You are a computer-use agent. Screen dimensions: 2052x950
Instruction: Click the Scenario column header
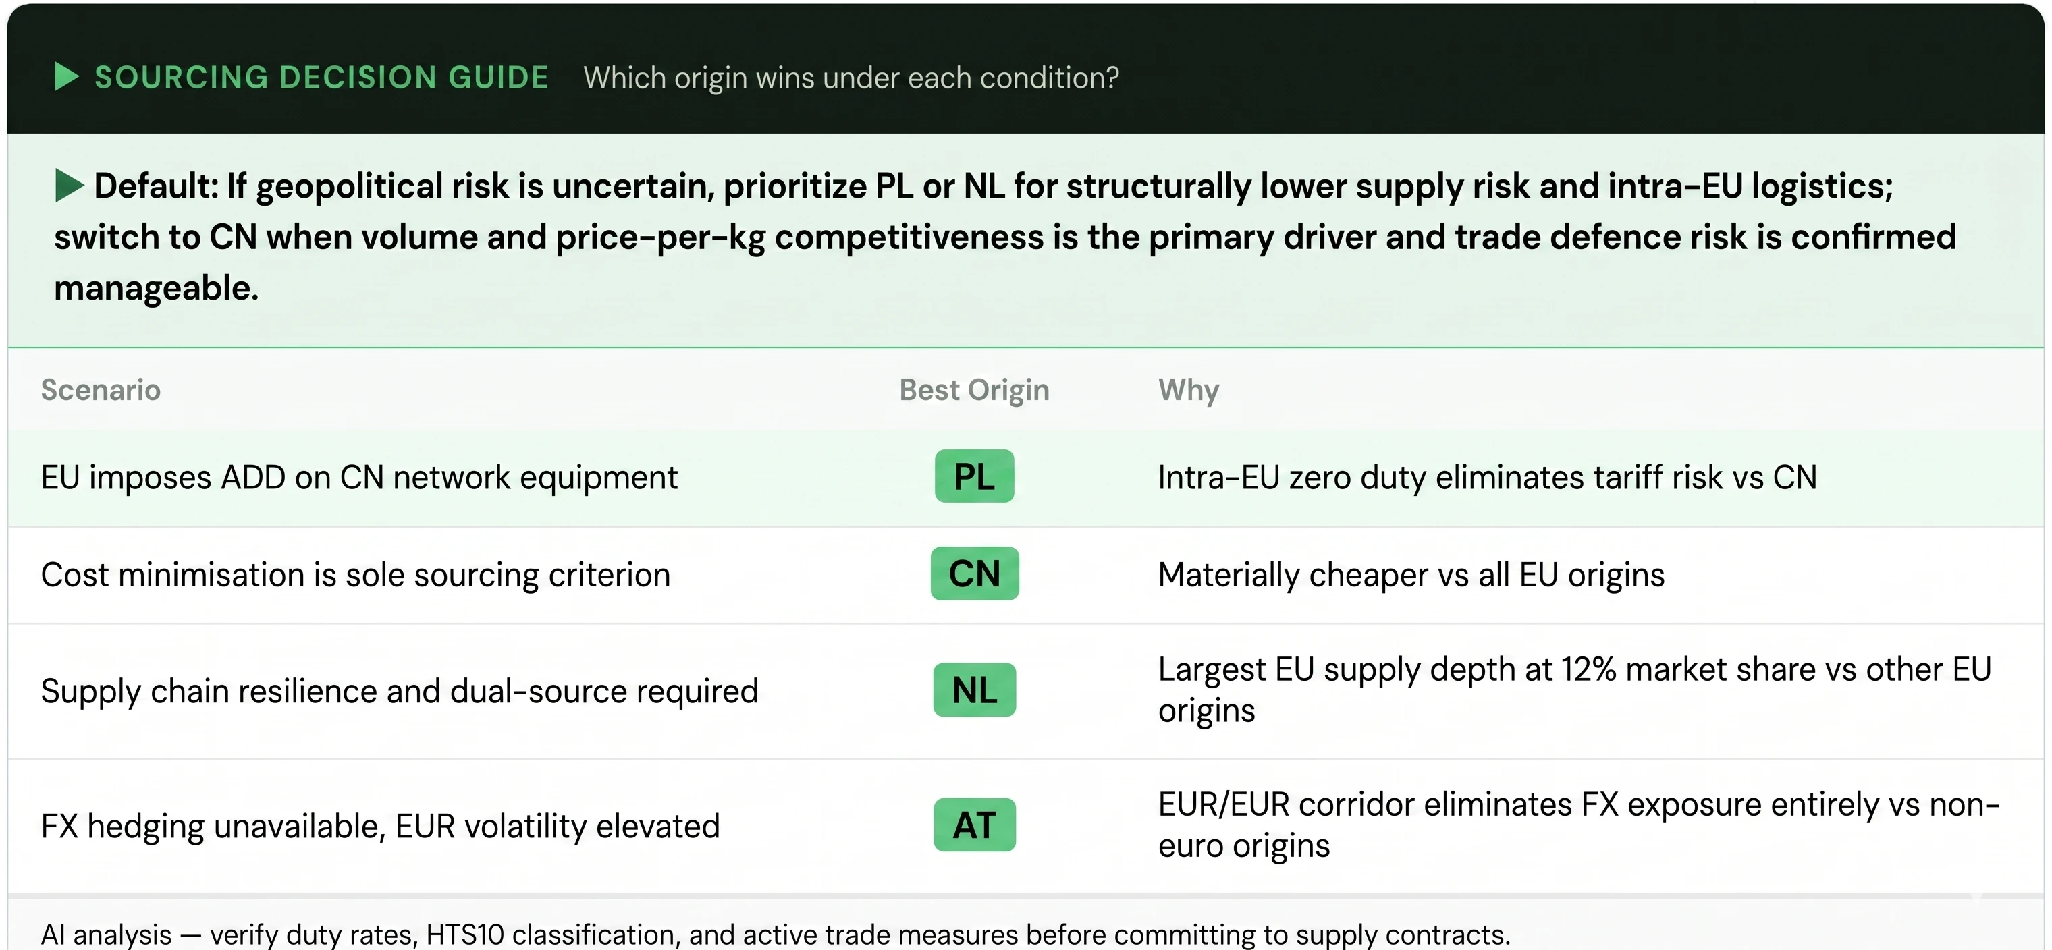tap(101, 389)
